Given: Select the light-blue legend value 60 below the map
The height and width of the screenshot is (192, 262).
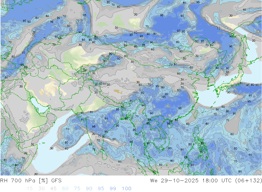Looking at the screenshot, I should (65, 189).
